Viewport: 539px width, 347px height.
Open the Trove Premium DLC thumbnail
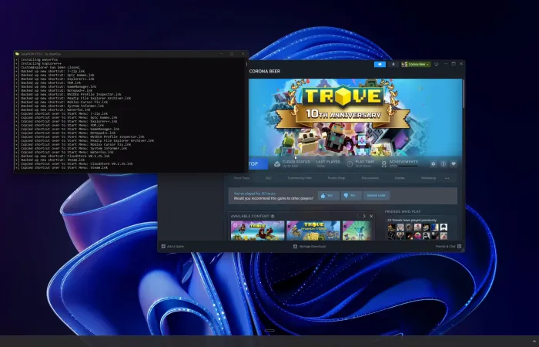313,231
